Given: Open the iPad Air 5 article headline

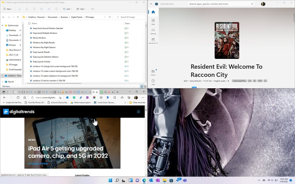Looking at the screenshot, I should pos(68,152).
